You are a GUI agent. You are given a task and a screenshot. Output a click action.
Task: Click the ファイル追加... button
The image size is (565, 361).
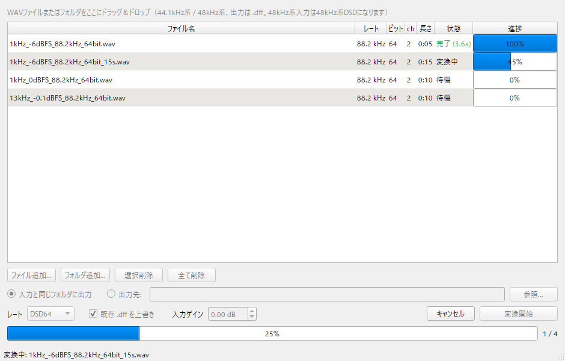tap(31, 275)
